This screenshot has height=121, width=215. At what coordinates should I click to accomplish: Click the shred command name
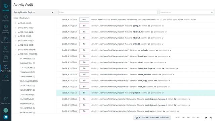pyautogui.click(x=100, y=19)
